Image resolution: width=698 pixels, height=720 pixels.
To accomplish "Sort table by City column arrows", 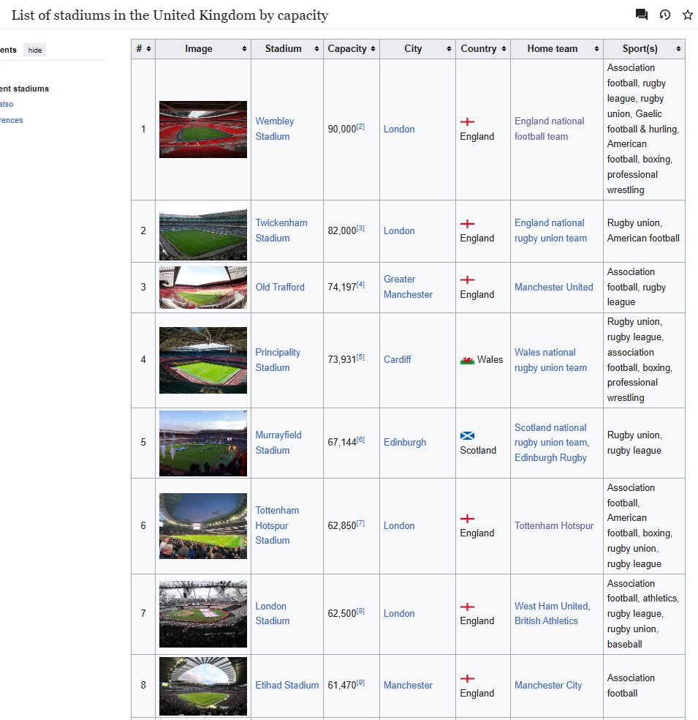I will (449, 49).
